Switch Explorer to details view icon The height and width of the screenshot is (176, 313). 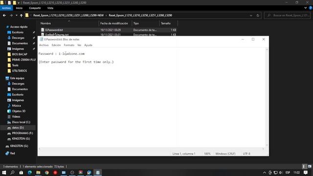[304, 166]
